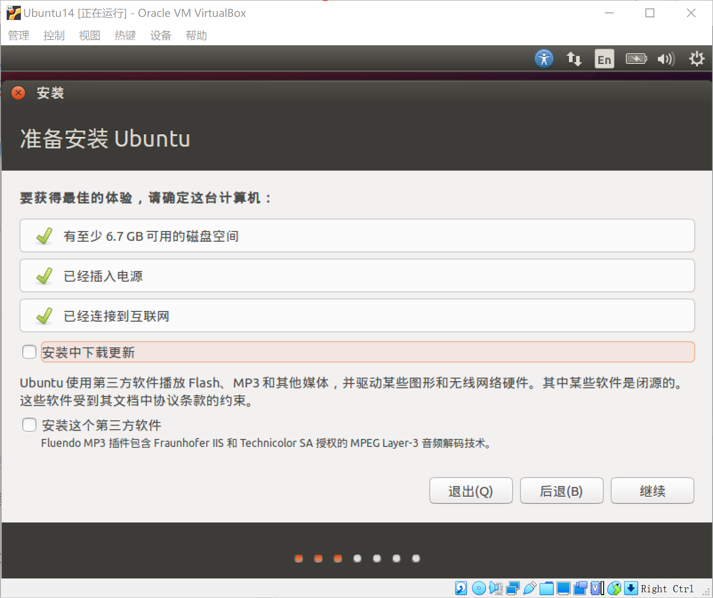Enable the 安装中下载更新 checkbox
This screenshot has width=713, height=598.
(x=29, y=352)
